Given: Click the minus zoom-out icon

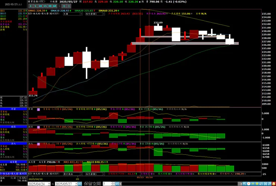Looking at the screenshot, I should pyautogui.click(x=253, y=184).
